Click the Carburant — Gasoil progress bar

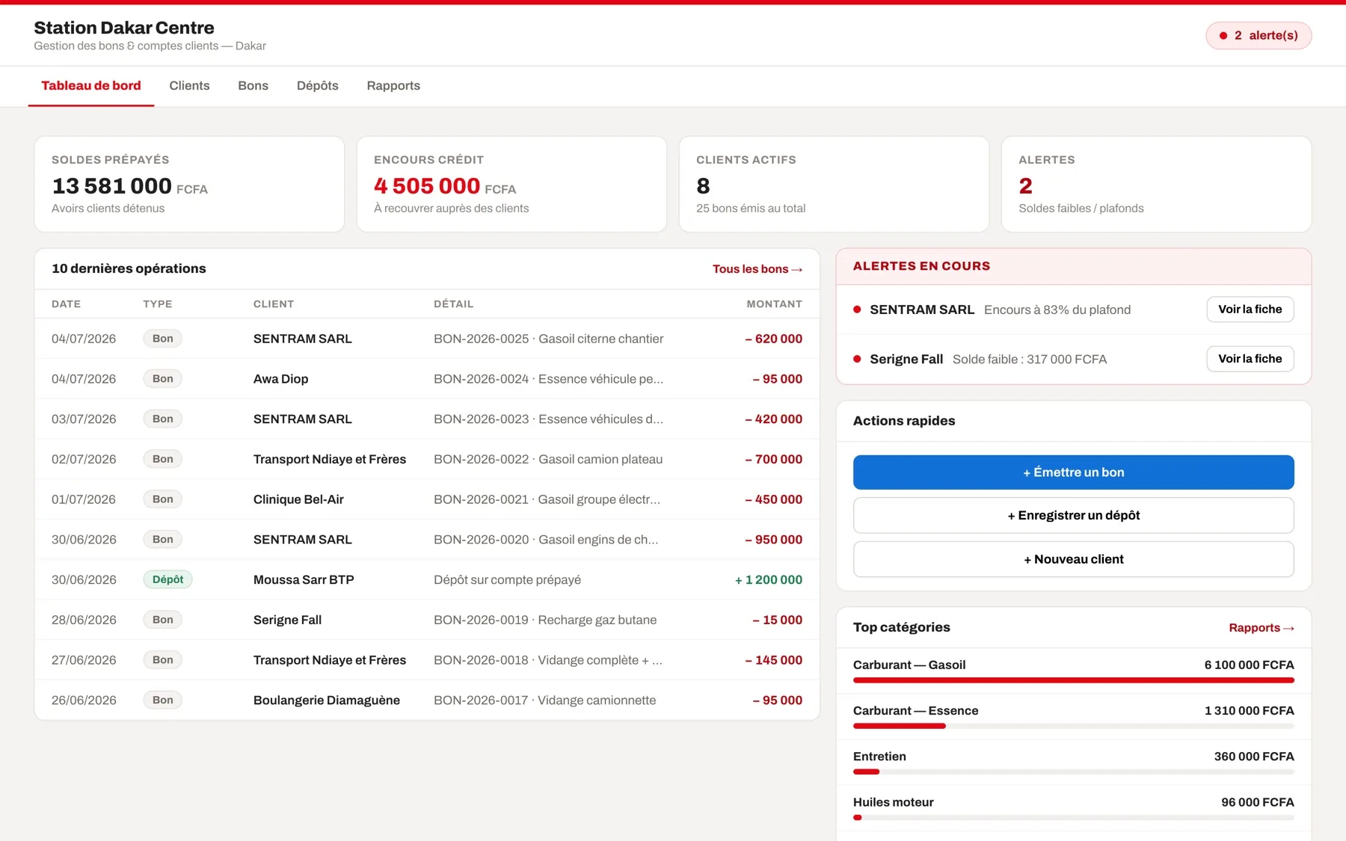[1073, 680]
